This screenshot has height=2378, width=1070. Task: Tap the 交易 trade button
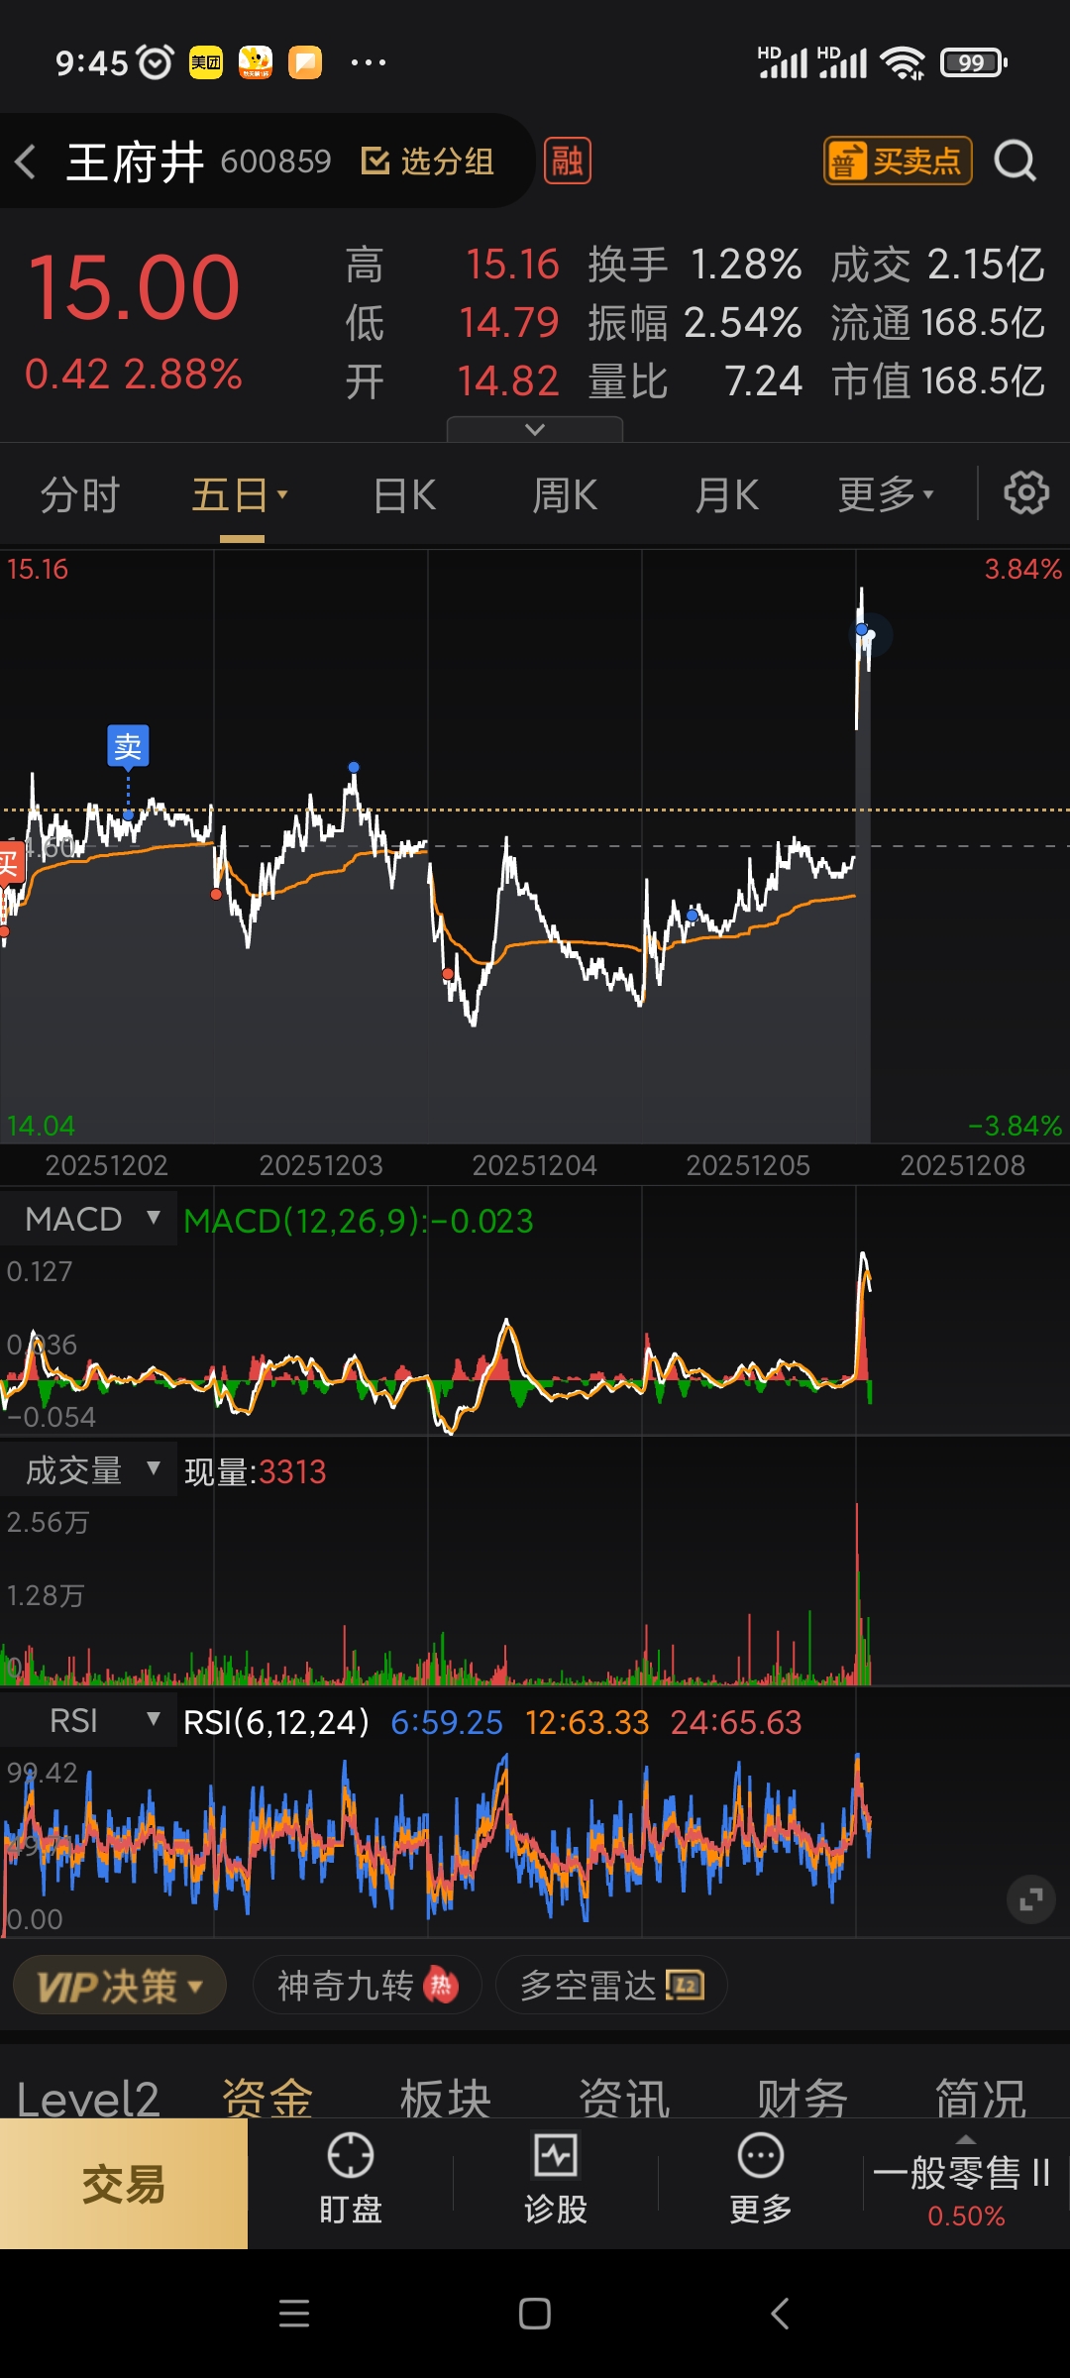[124, 2184]
